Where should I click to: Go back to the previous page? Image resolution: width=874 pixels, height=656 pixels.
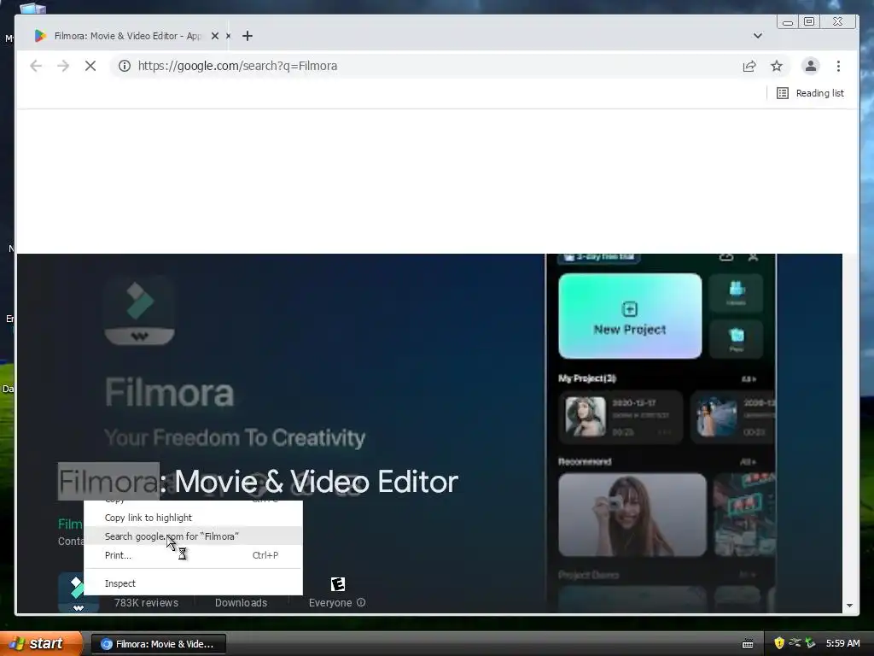pyautogui.click(x=36, y=66)
